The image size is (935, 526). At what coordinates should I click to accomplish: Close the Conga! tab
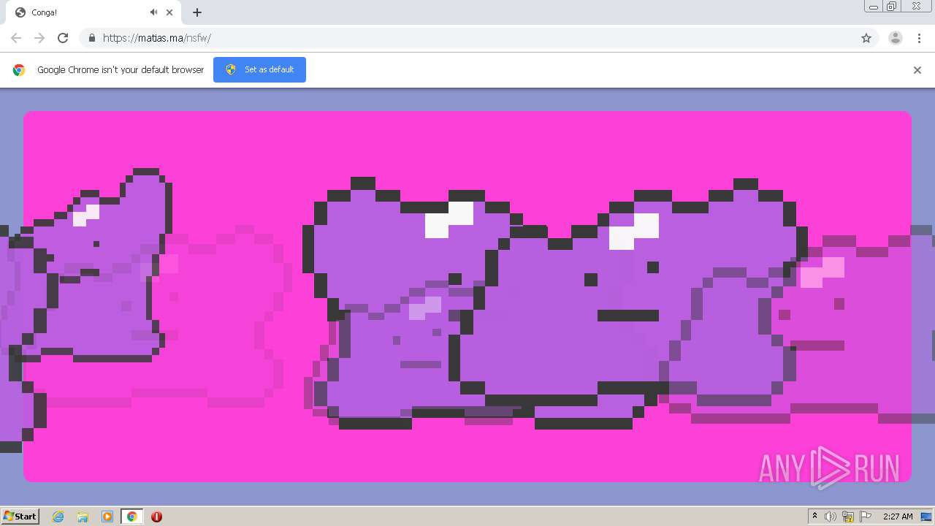click(x=169, y=12)
